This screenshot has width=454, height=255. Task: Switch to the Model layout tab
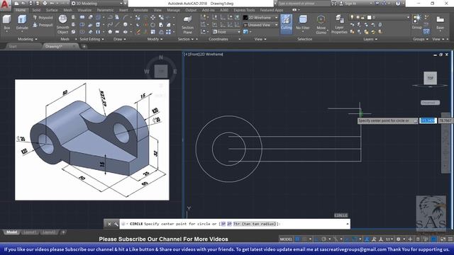tap(11, 232)
